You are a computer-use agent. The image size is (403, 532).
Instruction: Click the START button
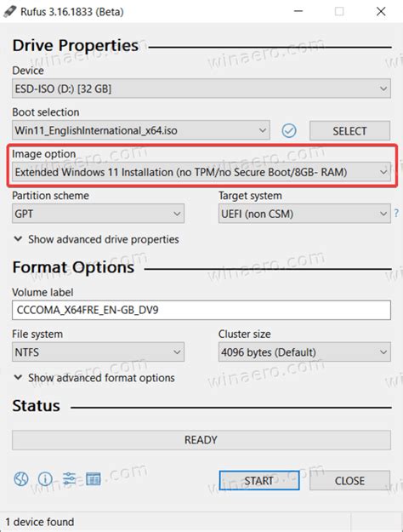click(259, 480)
